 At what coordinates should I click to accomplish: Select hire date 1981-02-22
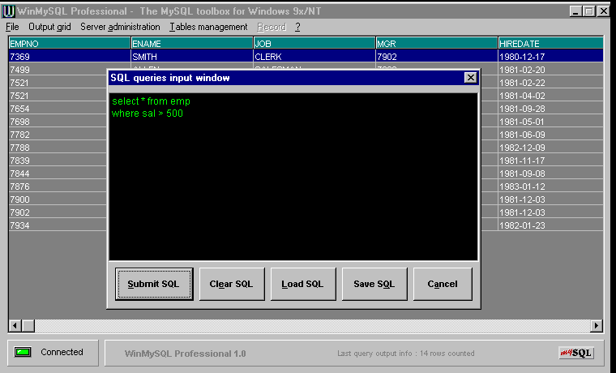click(551, 83)
